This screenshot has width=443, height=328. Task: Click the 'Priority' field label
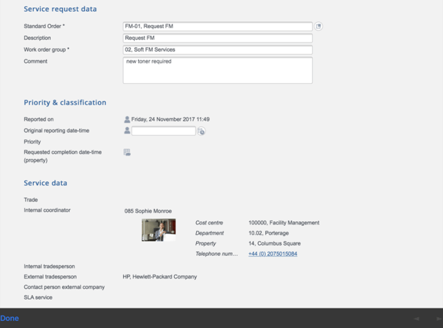[32, 142]
